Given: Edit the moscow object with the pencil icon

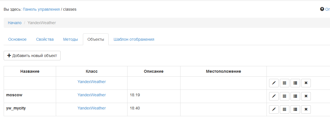Looking at the screenshot, I should click(x=274, y=96).
